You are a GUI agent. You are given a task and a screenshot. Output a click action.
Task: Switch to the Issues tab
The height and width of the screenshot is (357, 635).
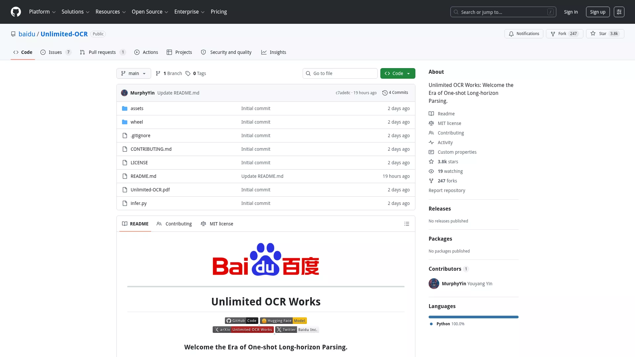click(x=56, y=52)
